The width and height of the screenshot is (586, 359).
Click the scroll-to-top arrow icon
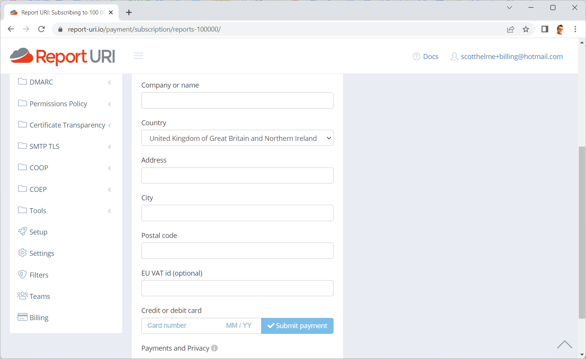tap(564, 345)
